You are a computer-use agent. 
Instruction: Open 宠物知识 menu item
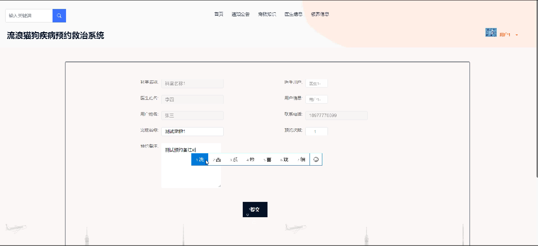[x=267, y=14]
